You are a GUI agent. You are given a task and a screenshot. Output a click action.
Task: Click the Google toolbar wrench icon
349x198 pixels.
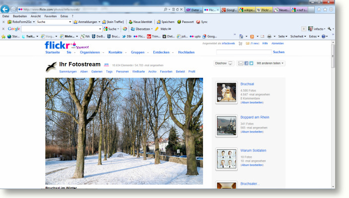tap(330, 29)
